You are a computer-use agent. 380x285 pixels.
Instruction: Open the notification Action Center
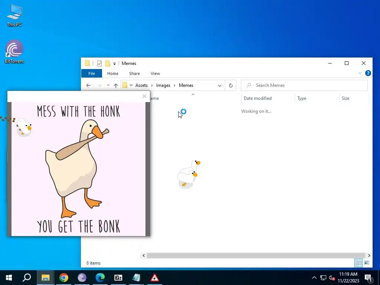[x=368, y=278]
